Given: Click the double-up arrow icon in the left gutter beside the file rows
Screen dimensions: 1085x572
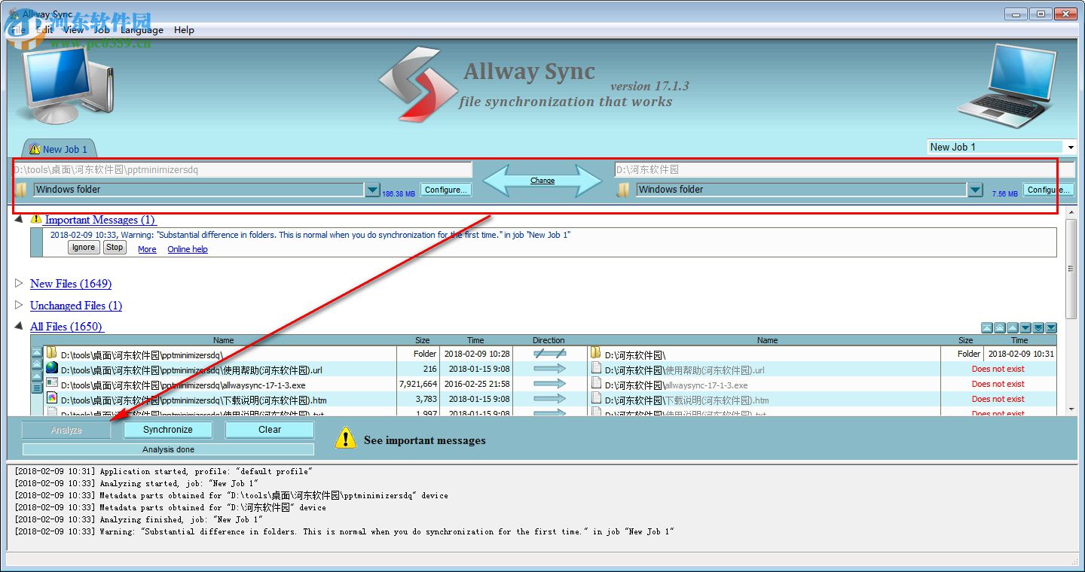Looking at the screenshot, I should 36,364.
